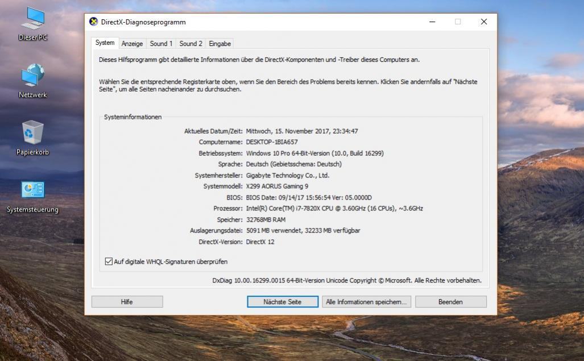Open the Sound 1 tab
This screenshot has height=361, width=584.
click(161, 44)
